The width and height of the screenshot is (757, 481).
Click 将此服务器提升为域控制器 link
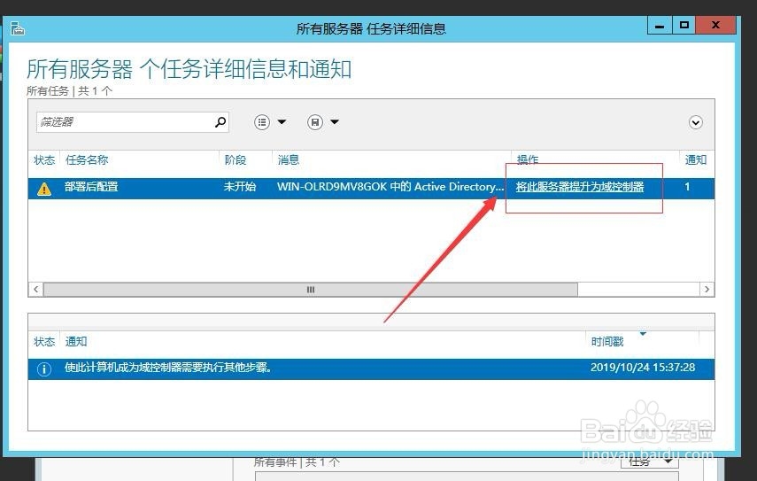coord(580,187)
